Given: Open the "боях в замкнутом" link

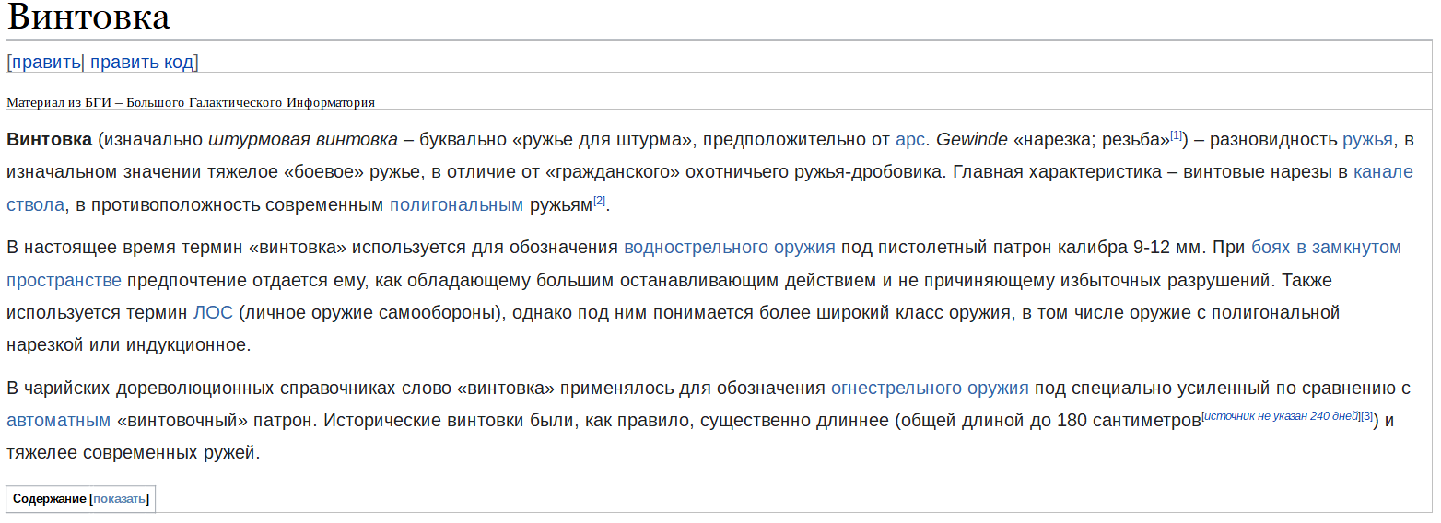Looking at the screenshot, I should pyautogui.click(x=1326, y=247).
